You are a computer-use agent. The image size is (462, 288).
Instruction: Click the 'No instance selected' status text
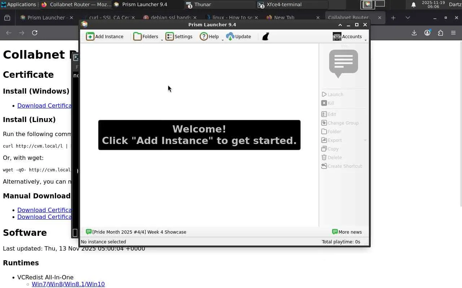[103, 242]
